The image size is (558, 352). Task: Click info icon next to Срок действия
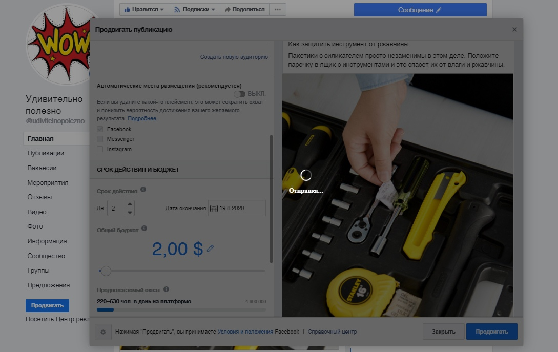(x=143, y=190)
